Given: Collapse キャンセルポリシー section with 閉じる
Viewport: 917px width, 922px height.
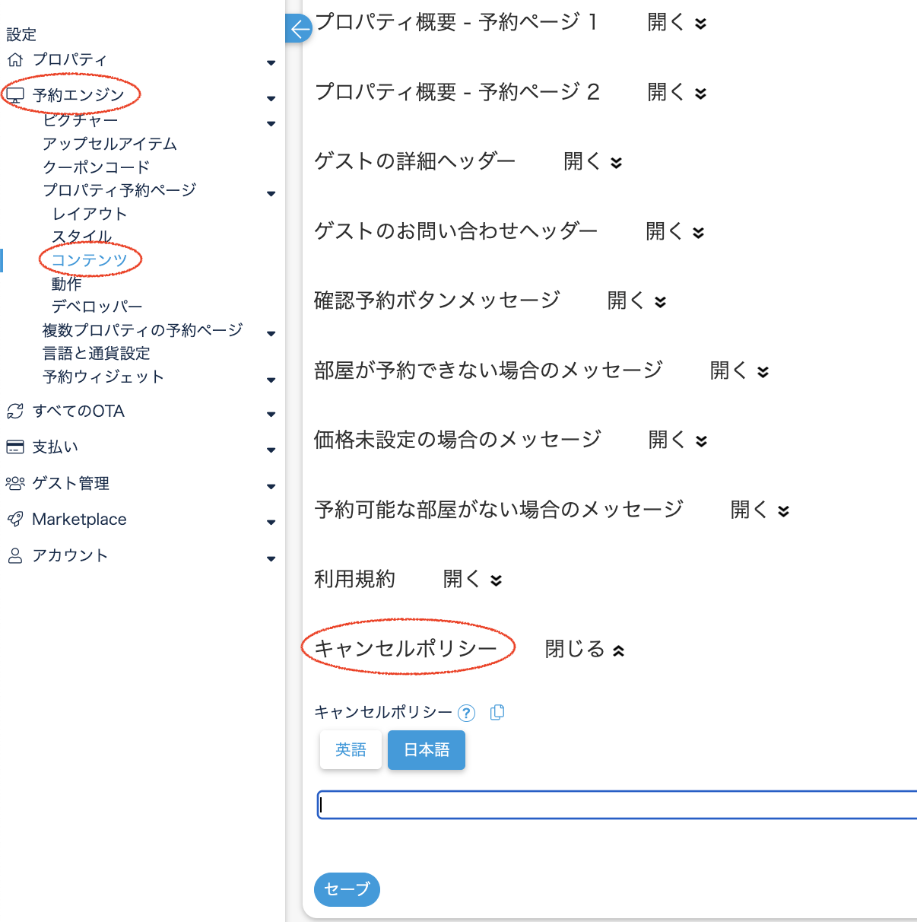Looking at the screenshot, I should coord(584,650).
